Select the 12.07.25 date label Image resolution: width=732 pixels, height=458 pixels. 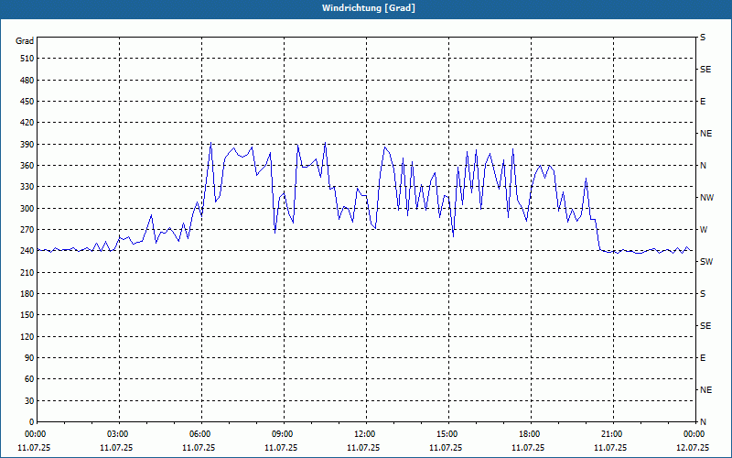(x=693, y=448)
